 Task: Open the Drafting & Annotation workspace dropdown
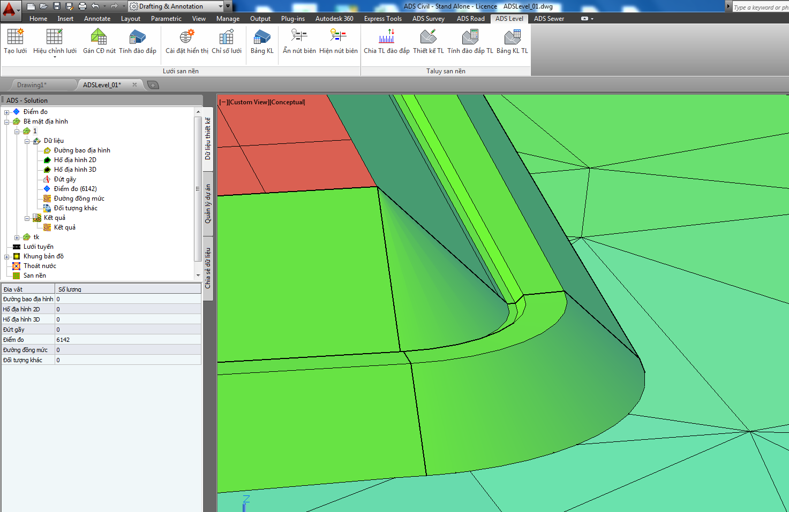220,6
